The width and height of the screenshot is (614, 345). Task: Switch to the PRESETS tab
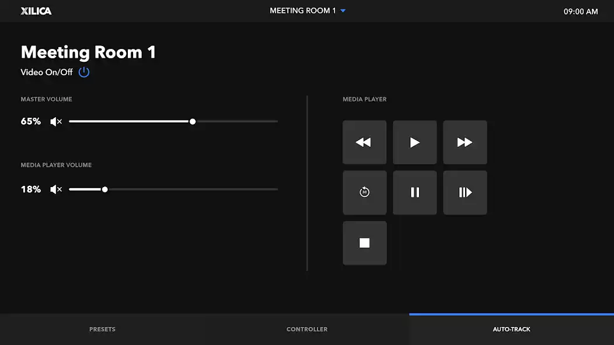(x=102, y=329)
